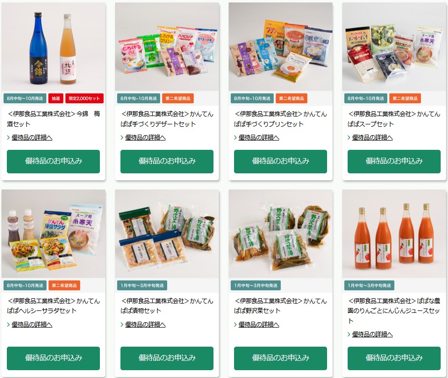Open details link for 手づくりプリンセット
Screen dimensions: 448x378
[259, 138]
